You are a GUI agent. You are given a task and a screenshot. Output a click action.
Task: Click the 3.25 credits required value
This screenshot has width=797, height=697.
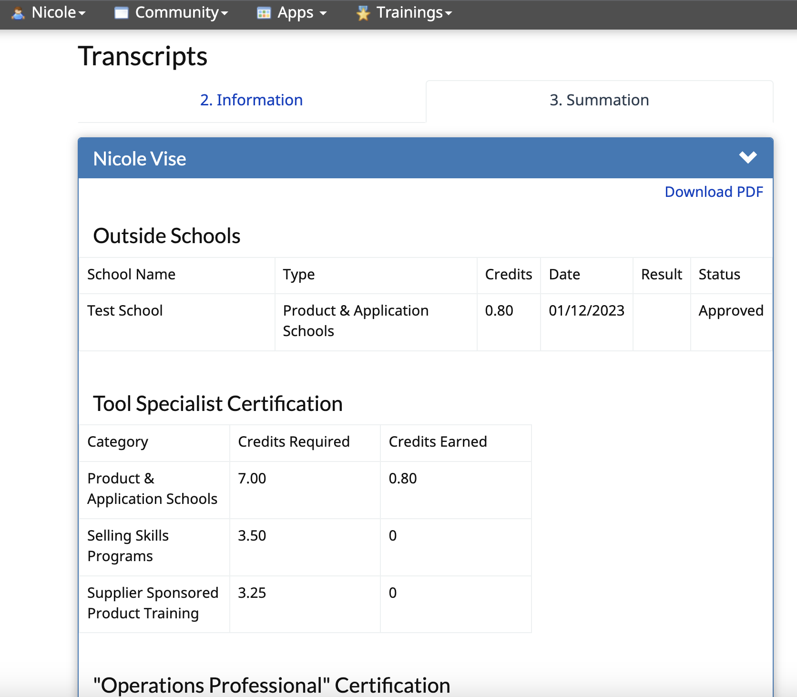click(x=252, y=593)
